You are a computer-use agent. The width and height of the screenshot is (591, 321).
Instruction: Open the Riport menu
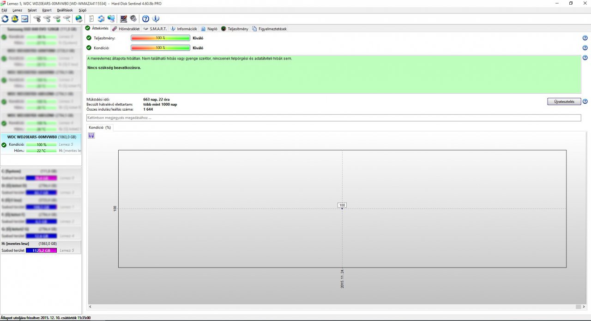[47, 10]
